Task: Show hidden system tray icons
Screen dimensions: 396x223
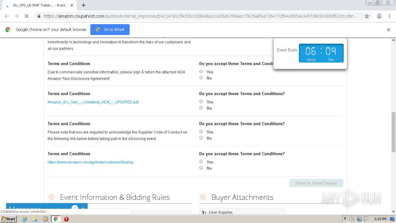Action: tap(345, 219)
